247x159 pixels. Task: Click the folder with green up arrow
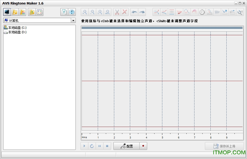[x=32, y=12]
